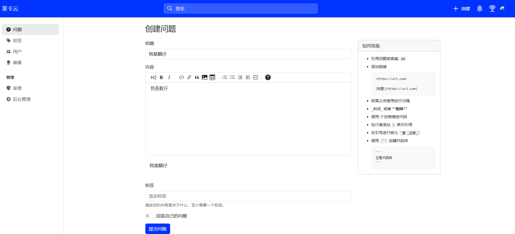Screen dimensions: 515x234
Task: Apply italic formatting in editor toolbar
Action: pyautogui.click(x=169, y=77)
